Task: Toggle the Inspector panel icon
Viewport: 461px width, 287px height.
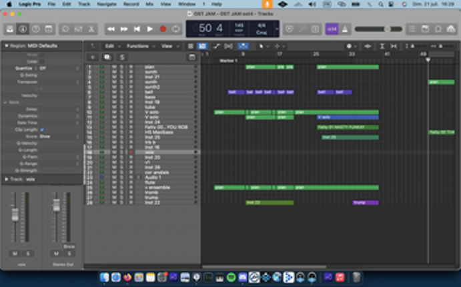Action: (x=23, y=29)
